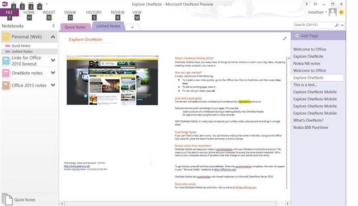Add a new section tab with plus
This screenshot has width=358, height=206.
pyautogui.click(x=132, y=27)
